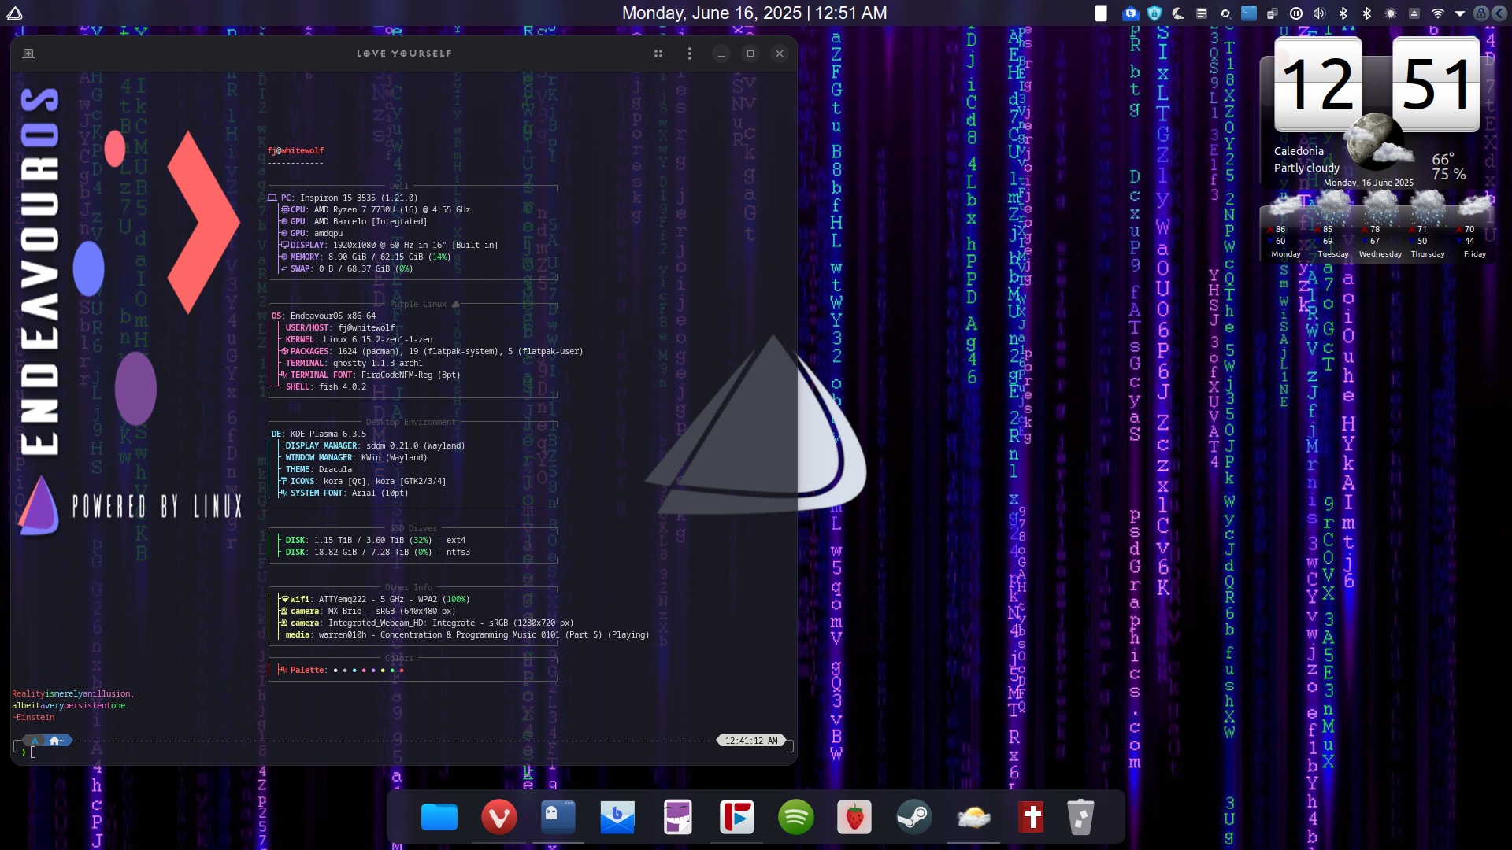Open the file manager folder in dock

click(439, 817)
